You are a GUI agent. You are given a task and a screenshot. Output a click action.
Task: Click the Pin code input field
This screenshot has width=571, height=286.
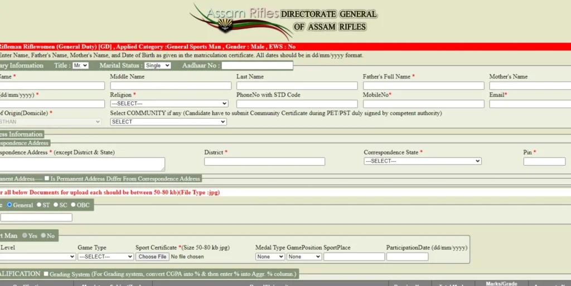pyautogui.click(x=544, y=161)
